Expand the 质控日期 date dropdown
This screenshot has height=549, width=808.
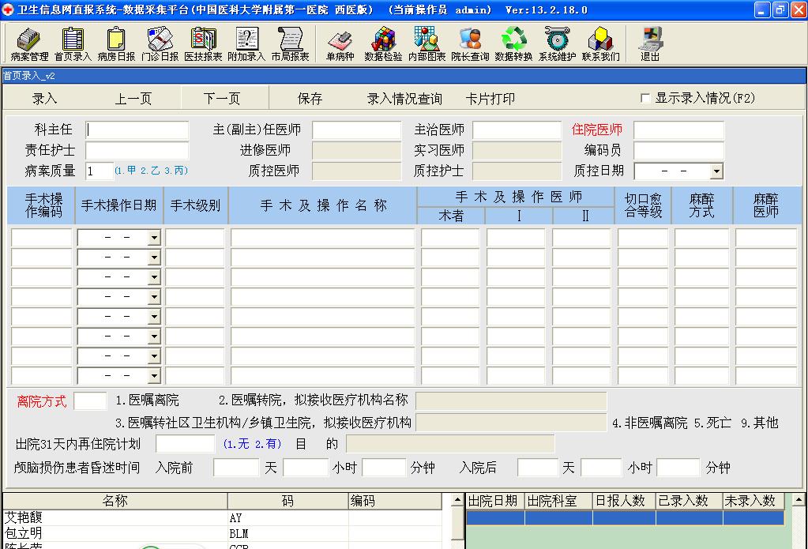[716, 171]
